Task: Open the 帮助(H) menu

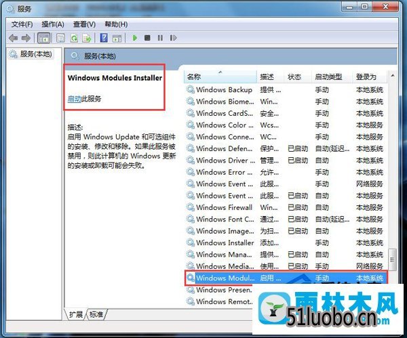Action: 116,24
